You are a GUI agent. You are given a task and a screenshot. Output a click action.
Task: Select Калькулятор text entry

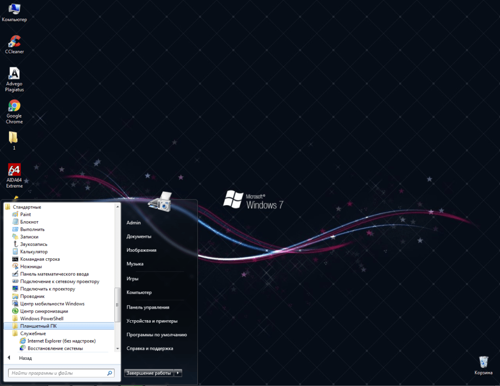pos(34,252)
